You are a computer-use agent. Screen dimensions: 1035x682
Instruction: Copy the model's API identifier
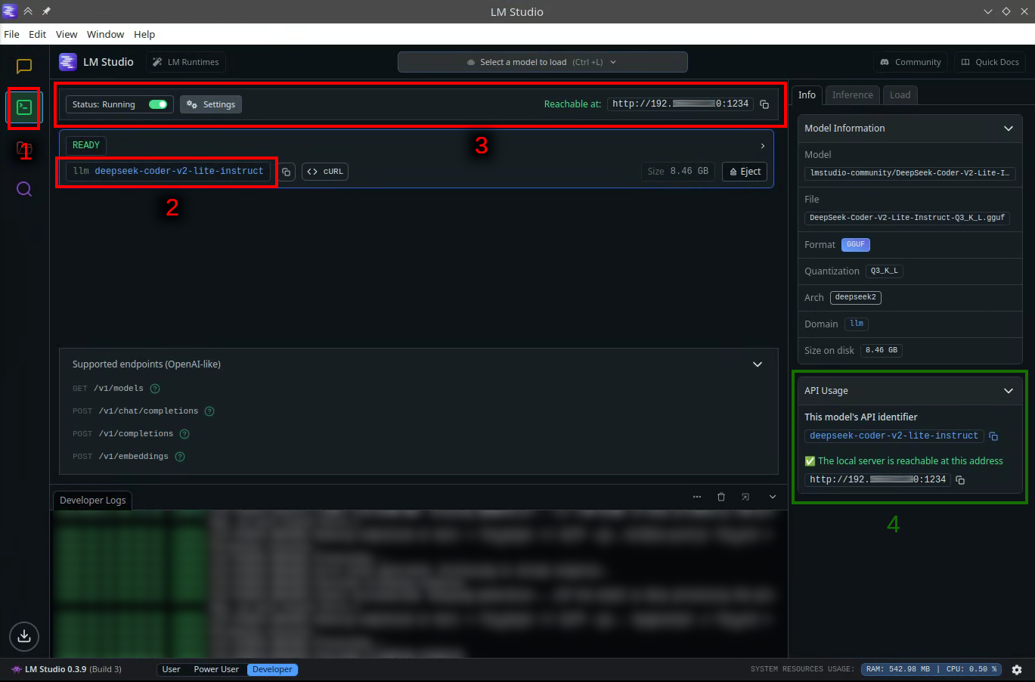point(993,436)
